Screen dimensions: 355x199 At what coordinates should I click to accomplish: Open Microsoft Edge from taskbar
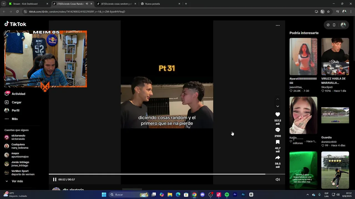[178, 195]
